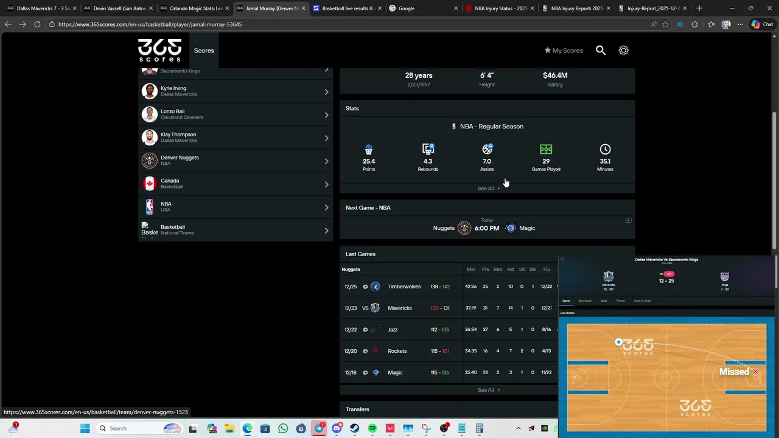Select Box Score tab in mini window
This screenshot has width=779, height=438.
tap(585, 301)
